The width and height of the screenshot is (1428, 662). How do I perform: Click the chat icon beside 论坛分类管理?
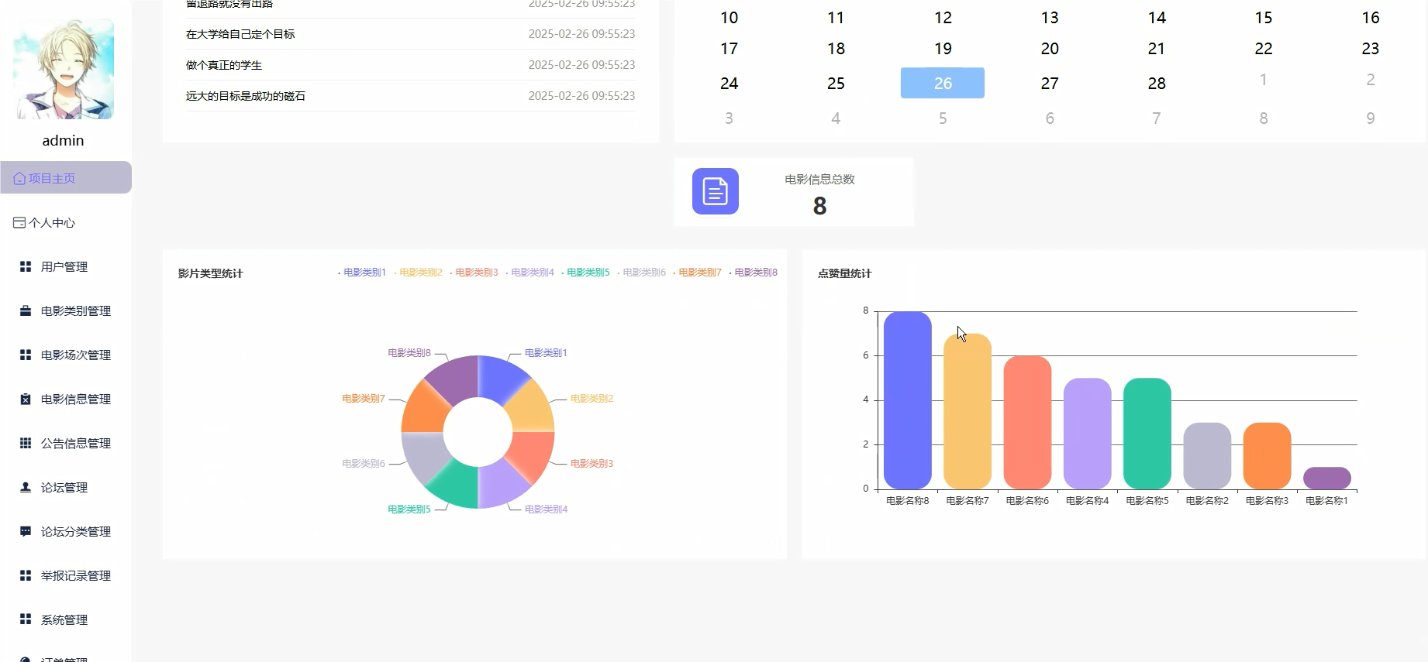[x=26, y=531]
